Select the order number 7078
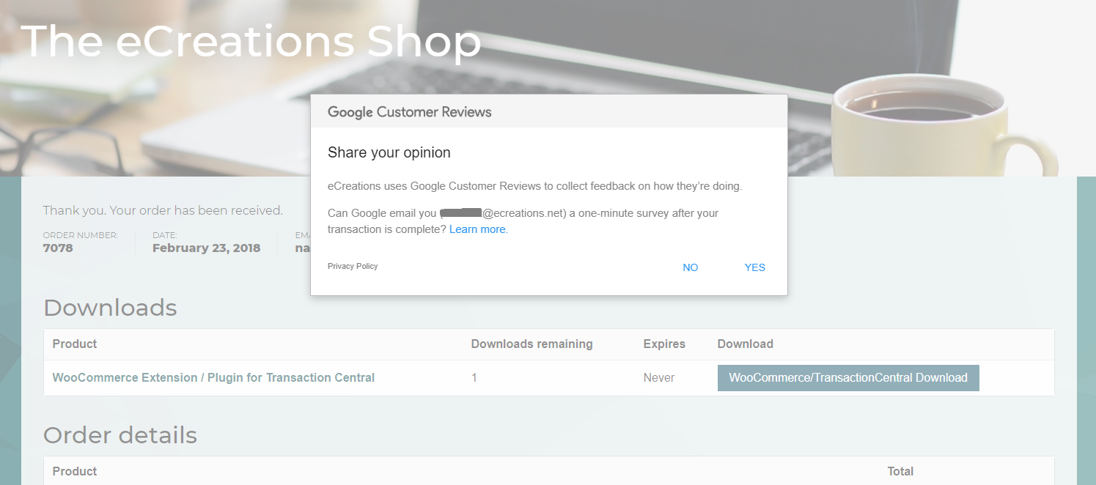The image size is (1096, 485). tap(58, 248)
